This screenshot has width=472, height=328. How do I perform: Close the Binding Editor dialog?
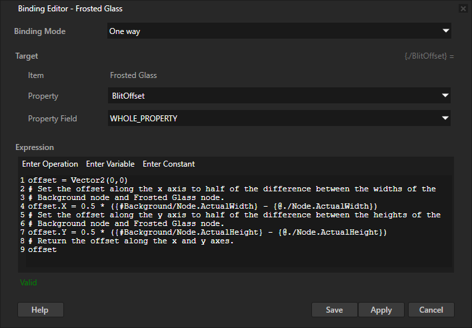pyautogui.click(x=463, y=9)
